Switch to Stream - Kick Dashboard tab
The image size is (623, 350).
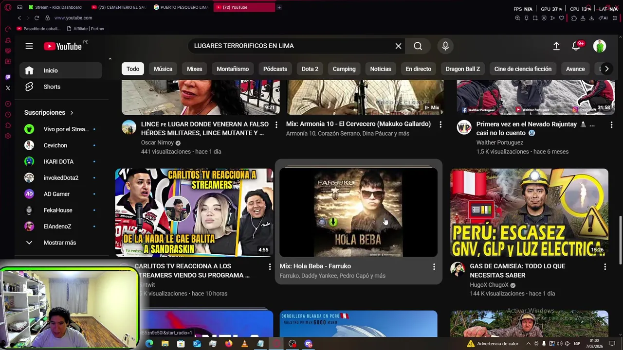[56, 7]
